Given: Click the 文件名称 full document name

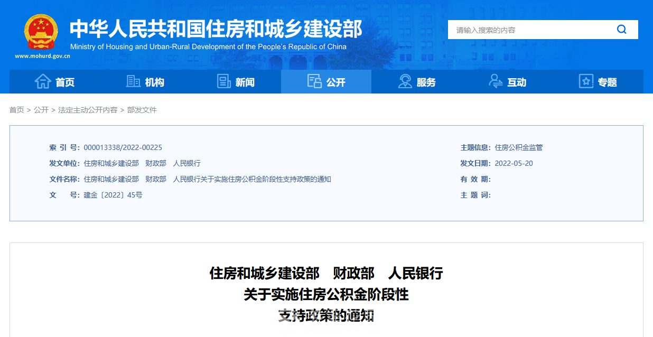Looking at the screenshot, I should click(207, 179).
